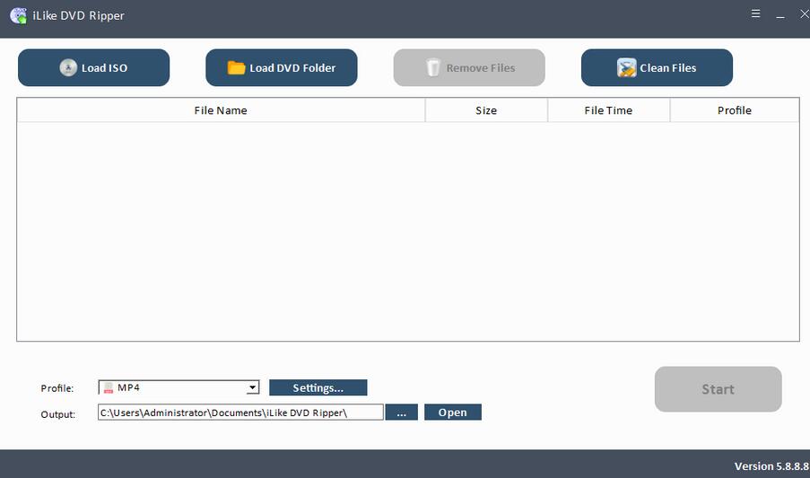This screenshot has width=810, height=478.
Task: Click the Profile column header
Action: click(735, 110)
